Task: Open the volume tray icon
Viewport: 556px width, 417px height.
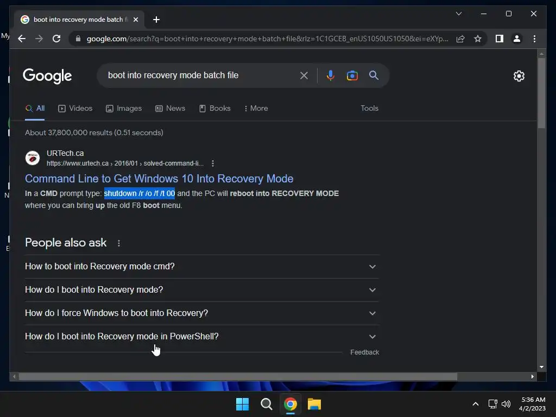Action: pyautogui.click(x=506, y=404)
